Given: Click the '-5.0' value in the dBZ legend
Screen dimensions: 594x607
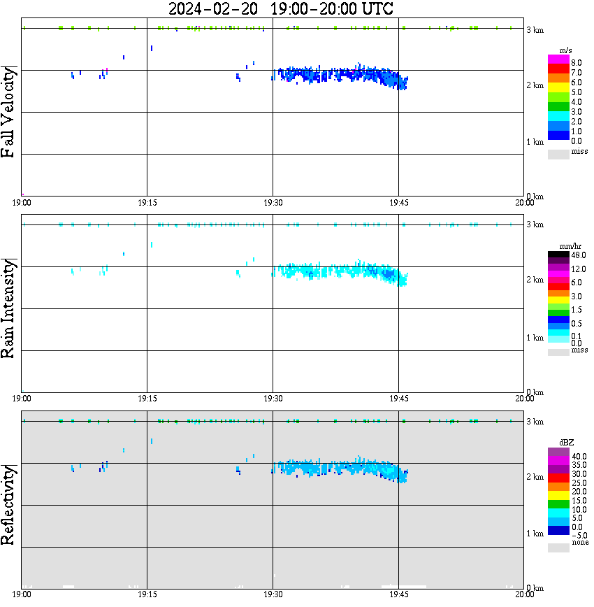Looking at the screenshot, I should tap(579, 536).
